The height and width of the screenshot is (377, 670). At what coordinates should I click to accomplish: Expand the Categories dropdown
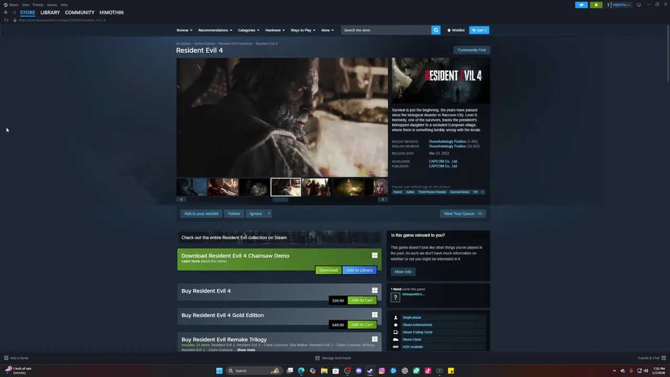tap(249, 30)
